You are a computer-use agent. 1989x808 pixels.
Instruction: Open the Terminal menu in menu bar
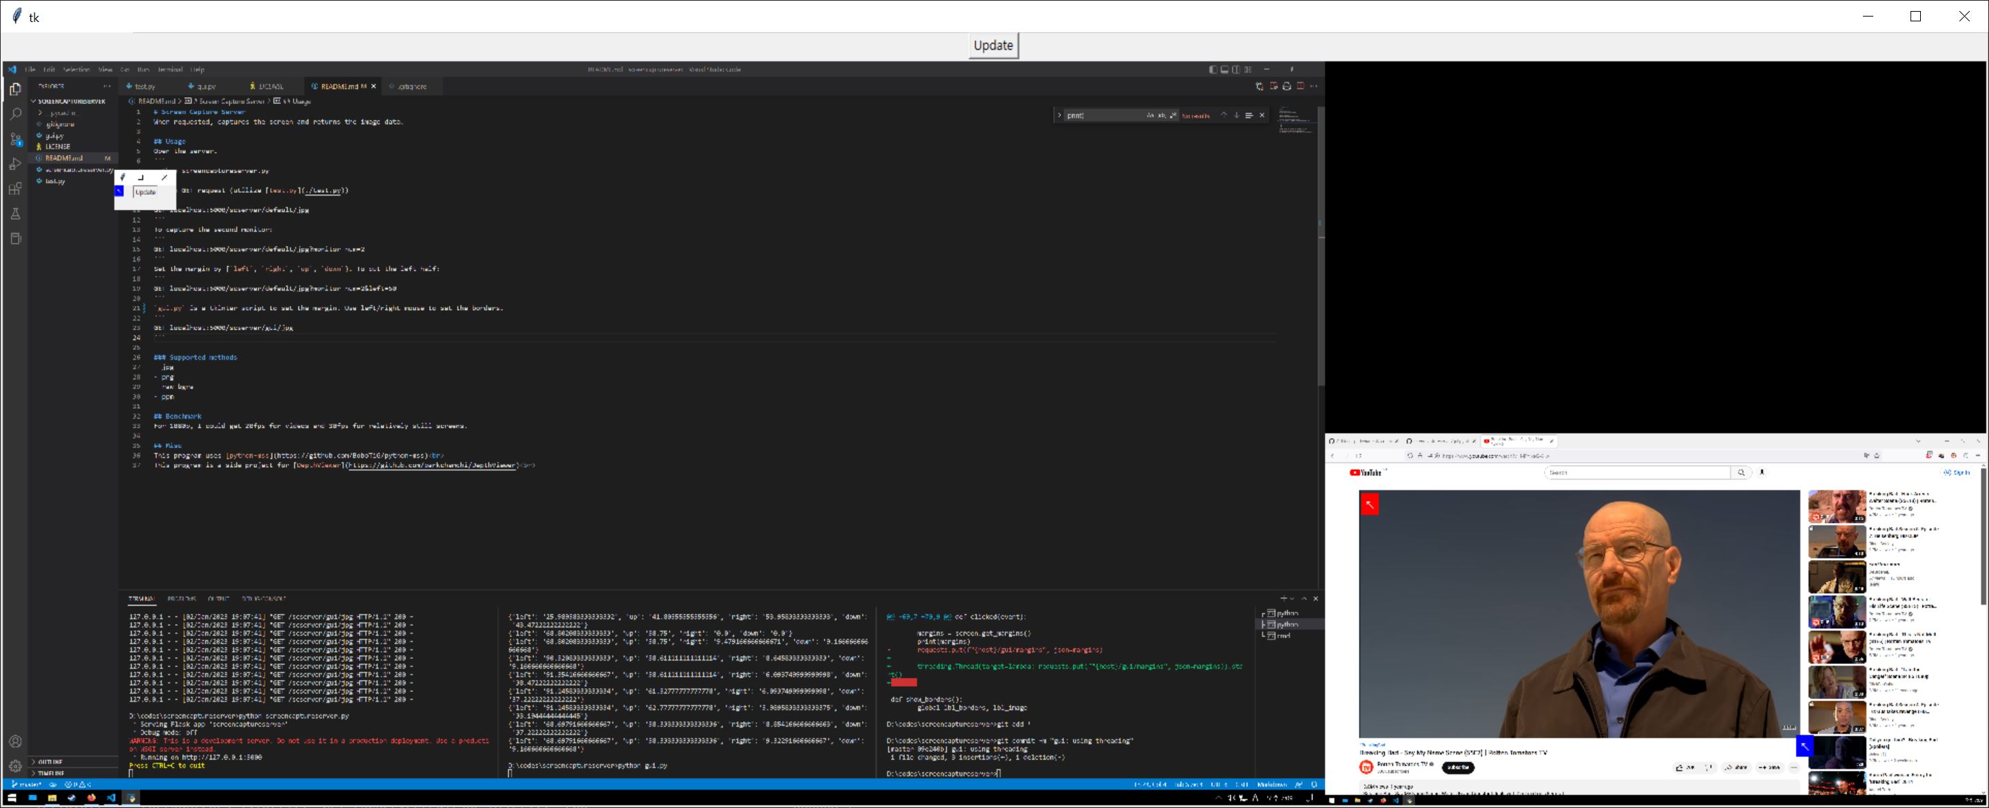(x=170, y=70)
